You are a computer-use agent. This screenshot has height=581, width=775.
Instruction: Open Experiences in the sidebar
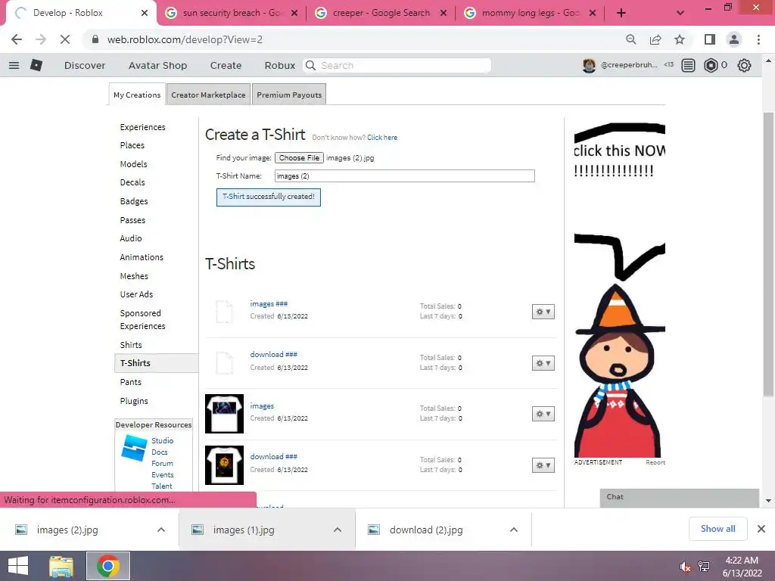[142, 127]
